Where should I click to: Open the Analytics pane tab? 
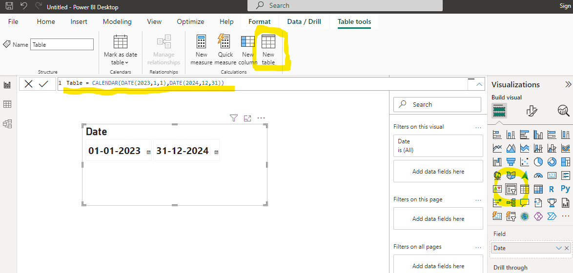(563, 110)
